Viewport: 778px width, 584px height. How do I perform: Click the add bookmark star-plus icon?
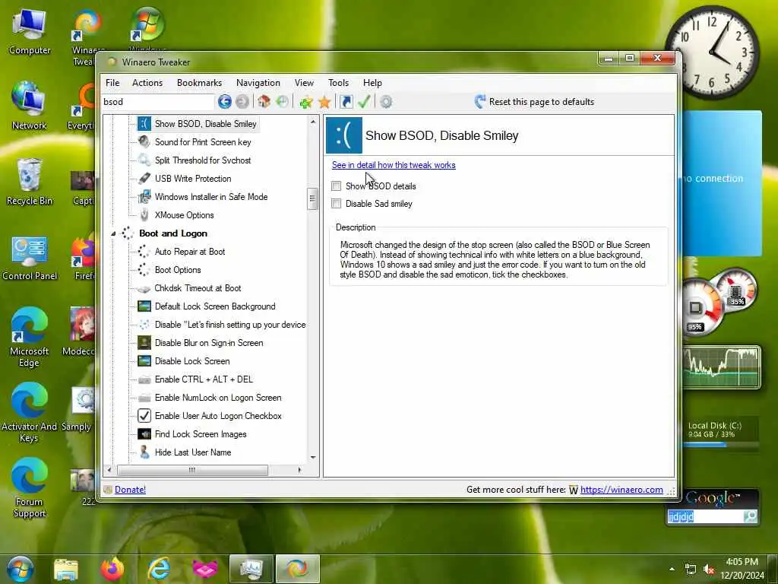click(305, 102)
